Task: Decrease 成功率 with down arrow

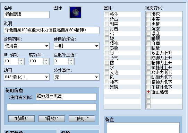Action: click(x=46, y=63)
